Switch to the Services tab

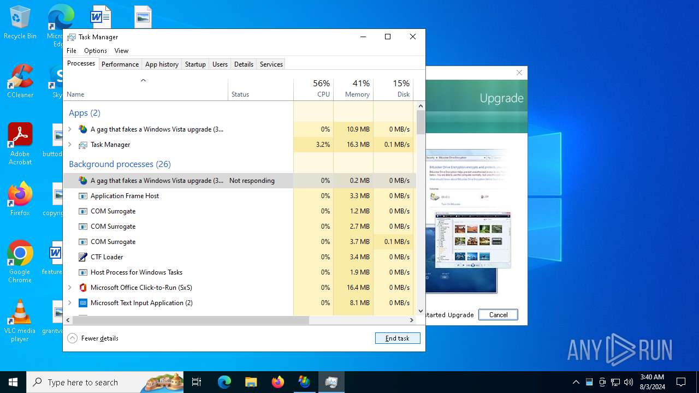271,64
